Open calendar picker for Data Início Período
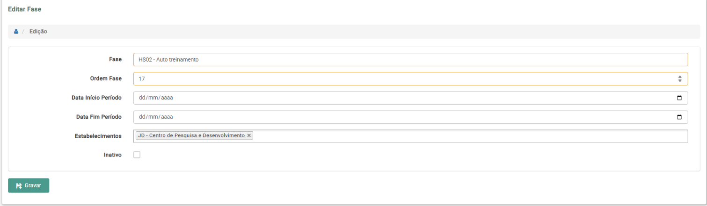 (x=679, y=98)
